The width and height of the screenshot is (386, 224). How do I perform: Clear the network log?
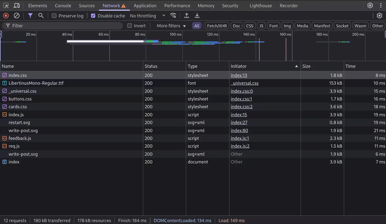click(x=16, y=16)
